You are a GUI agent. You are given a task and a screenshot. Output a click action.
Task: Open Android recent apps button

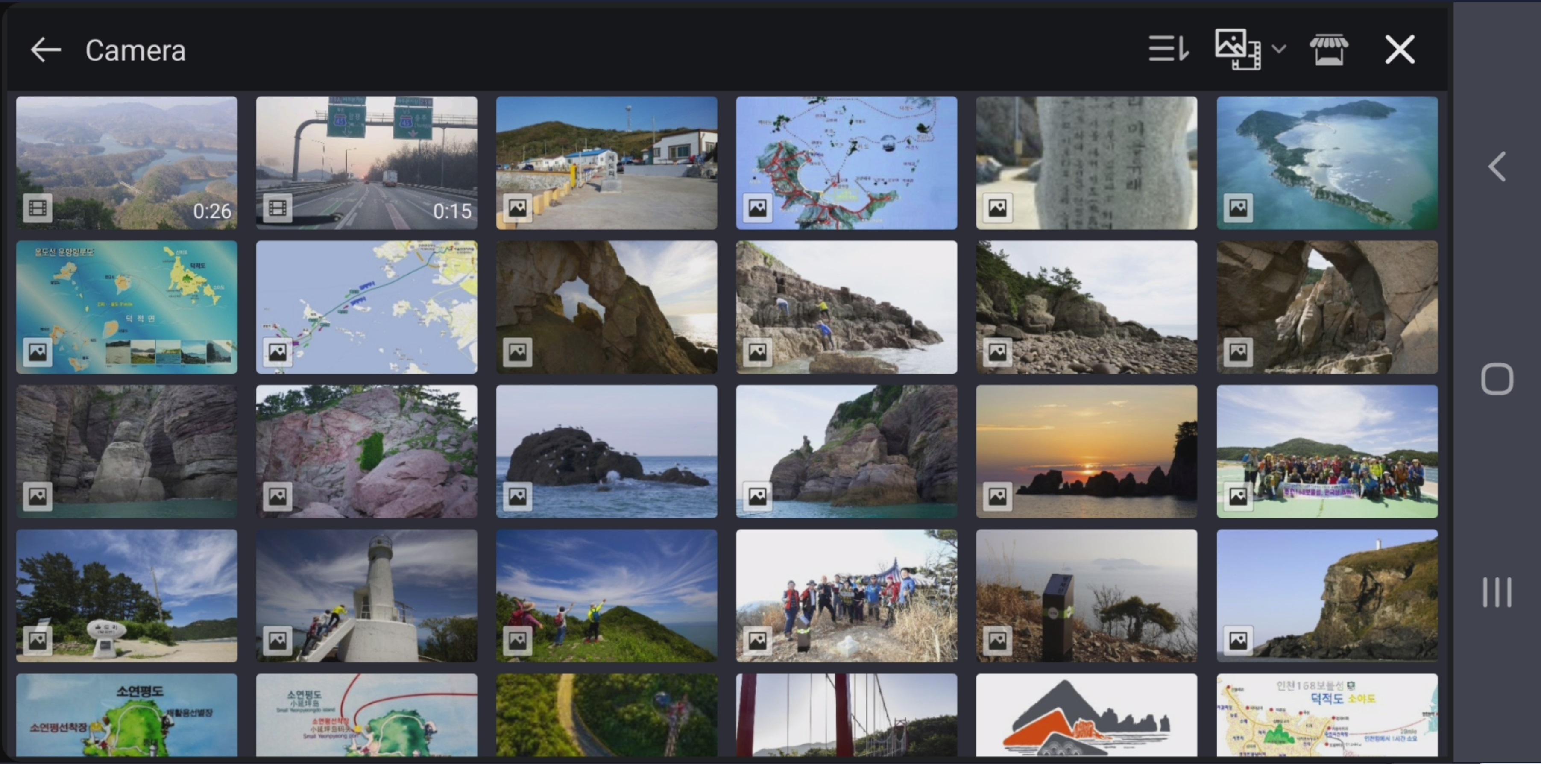[1497, 592]
